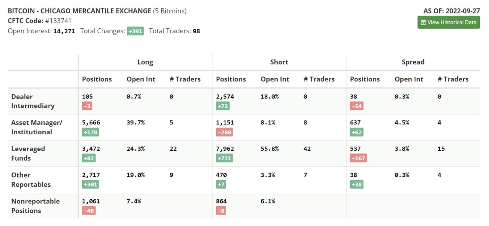The image size is (489, 226).
Task: Click the +178 Asset Manager long change badge
Action: pos(90,132)
